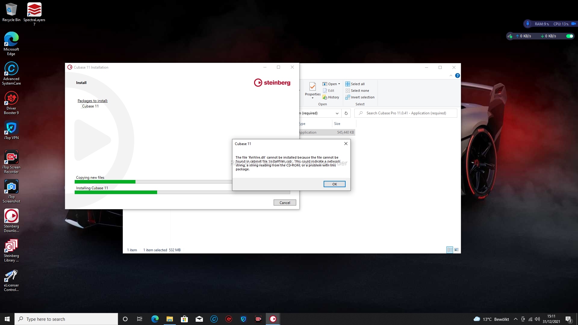Switch to Cubase installer in taskbar
Image resolution: width=578 pixels, height=325 pixels.
click(273, 319)
